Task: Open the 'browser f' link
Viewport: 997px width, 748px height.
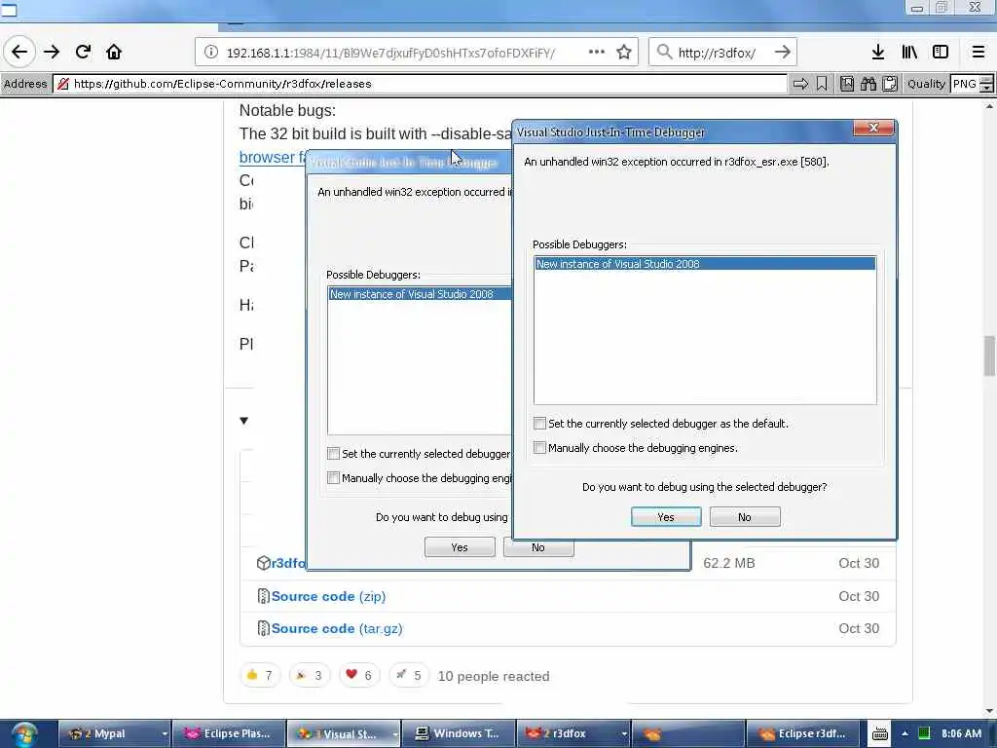Action: 273,157
